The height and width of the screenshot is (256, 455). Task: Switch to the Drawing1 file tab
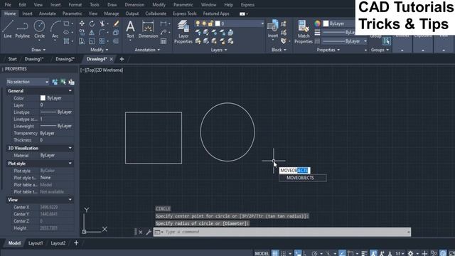click(34, 59)
